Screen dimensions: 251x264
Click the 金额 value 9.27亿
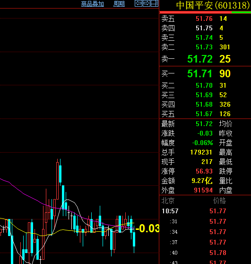click(x=202, y=181)
